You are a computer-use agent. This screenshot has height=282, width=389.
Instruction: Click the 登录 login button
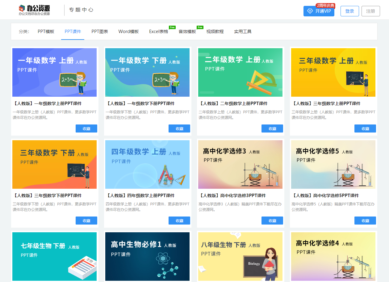349,11
